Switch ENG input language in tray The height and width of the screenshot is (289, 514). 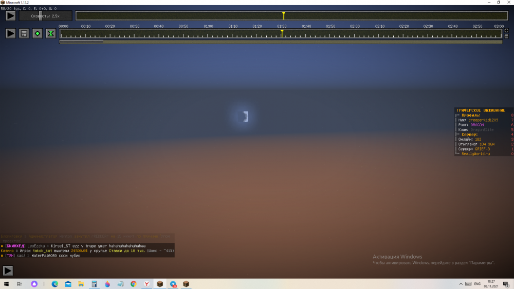coord(478,284)
